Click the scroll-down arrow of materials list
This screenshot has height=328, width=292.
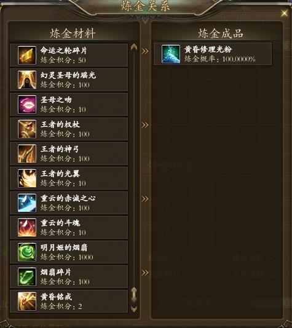[134, 309]
